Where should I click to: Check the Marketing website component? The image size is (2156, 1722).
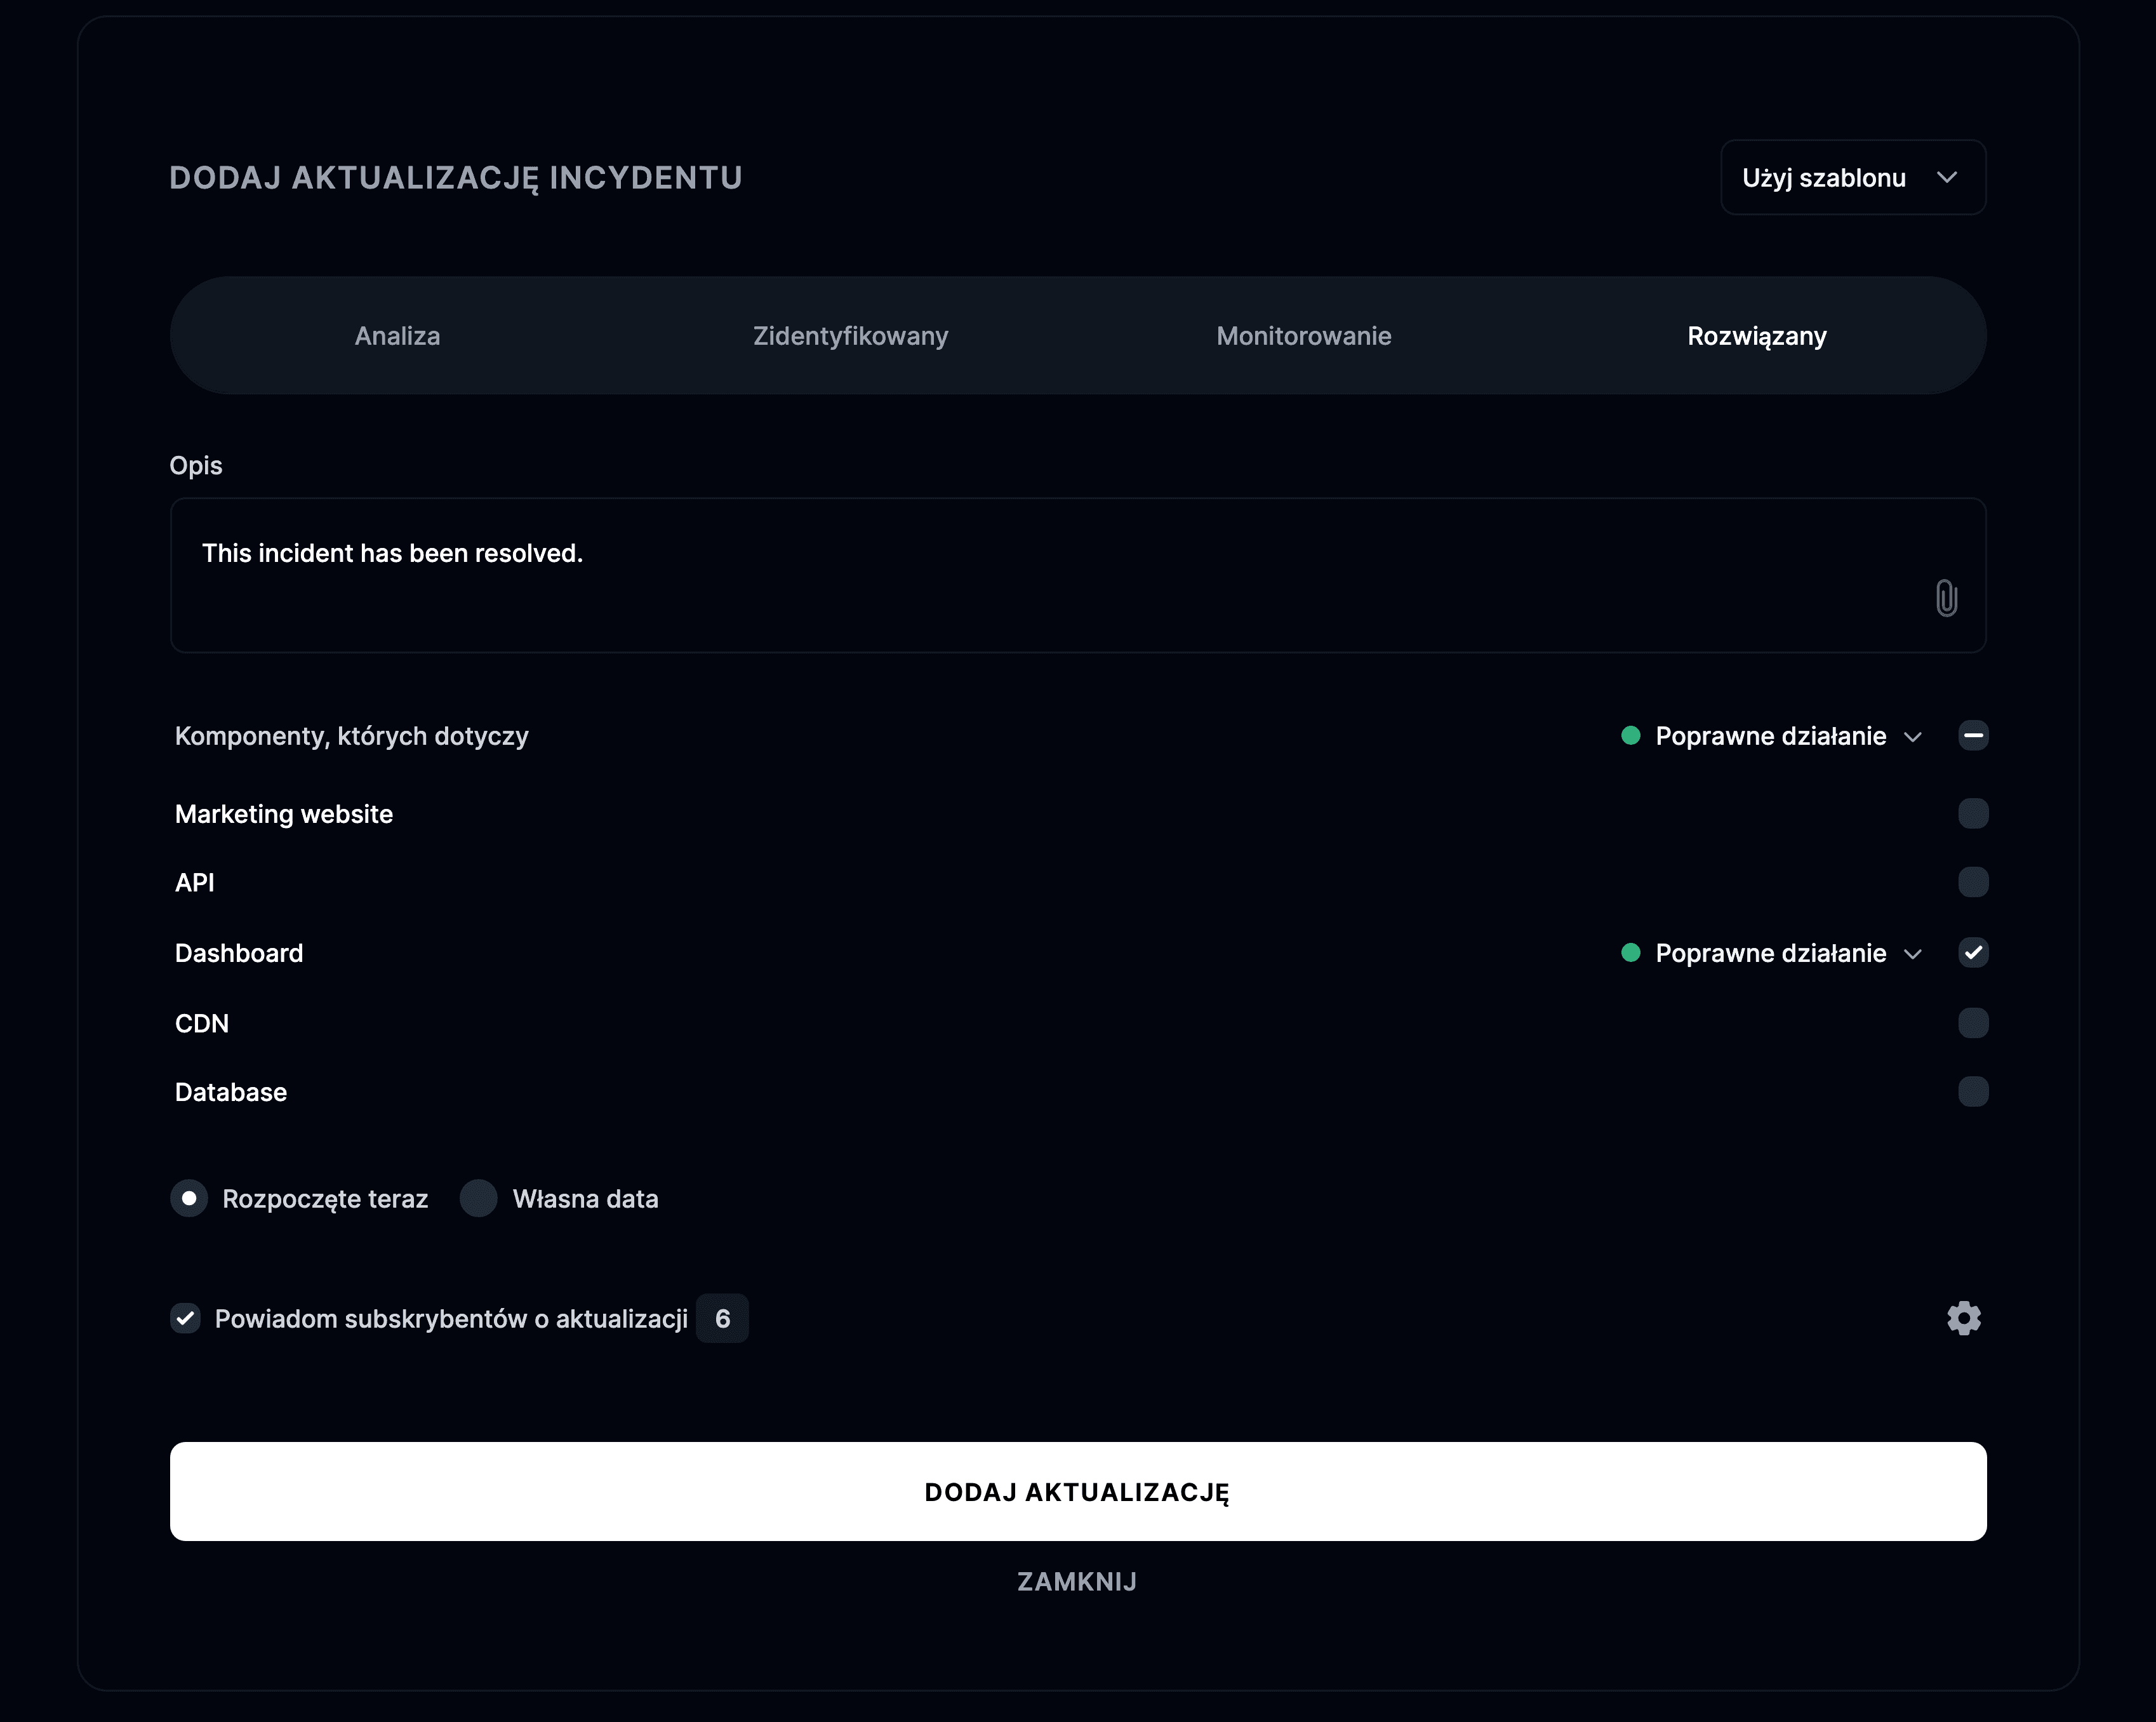tap(1973, 814)
